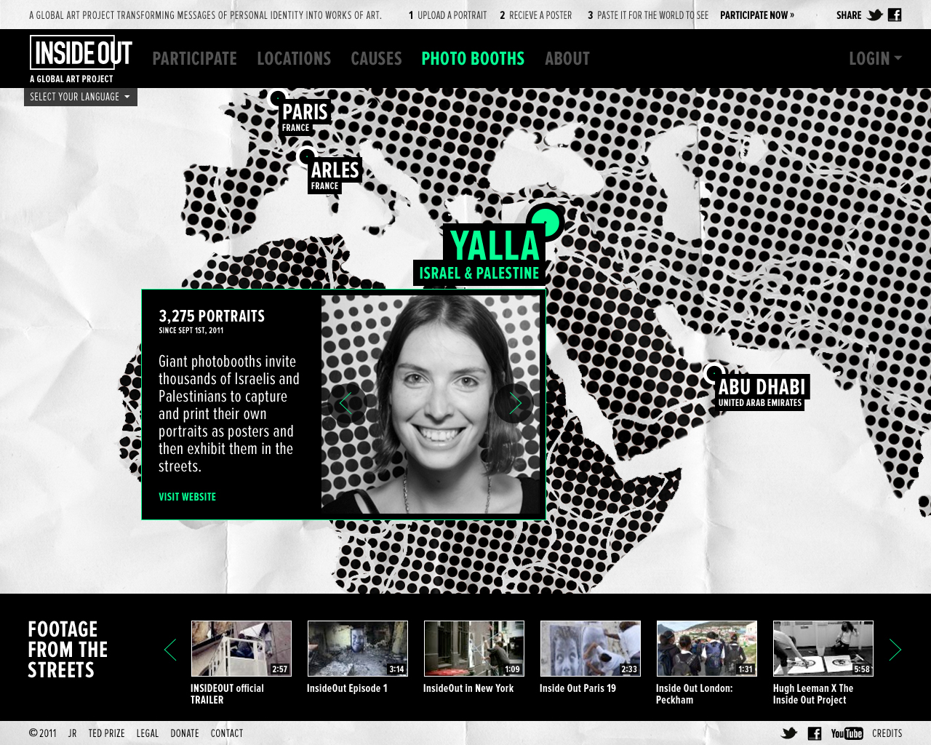Screen dimensions: 931x745
Task: Select the Paris France location label
Action: [x=305, y=117]
